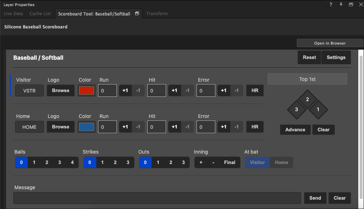Click the Open in Browser button
The height and width of the screenshot is (209, 364).
(330, 43)
